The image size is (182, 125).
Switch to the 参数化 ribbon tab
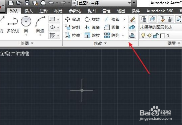click(75, 11)
